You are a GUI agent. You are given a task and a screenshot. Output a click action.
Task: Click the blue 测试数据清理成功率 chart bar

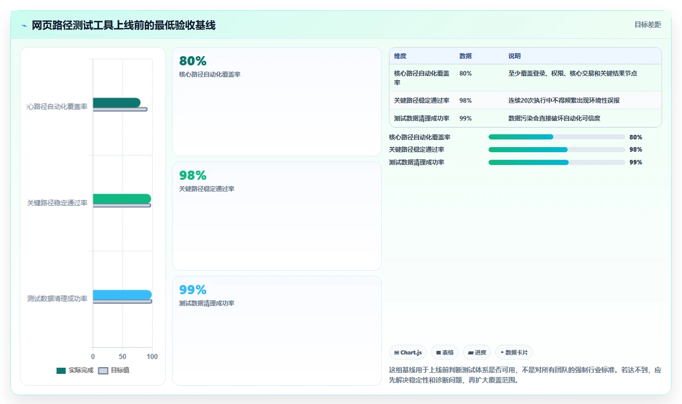122,295
